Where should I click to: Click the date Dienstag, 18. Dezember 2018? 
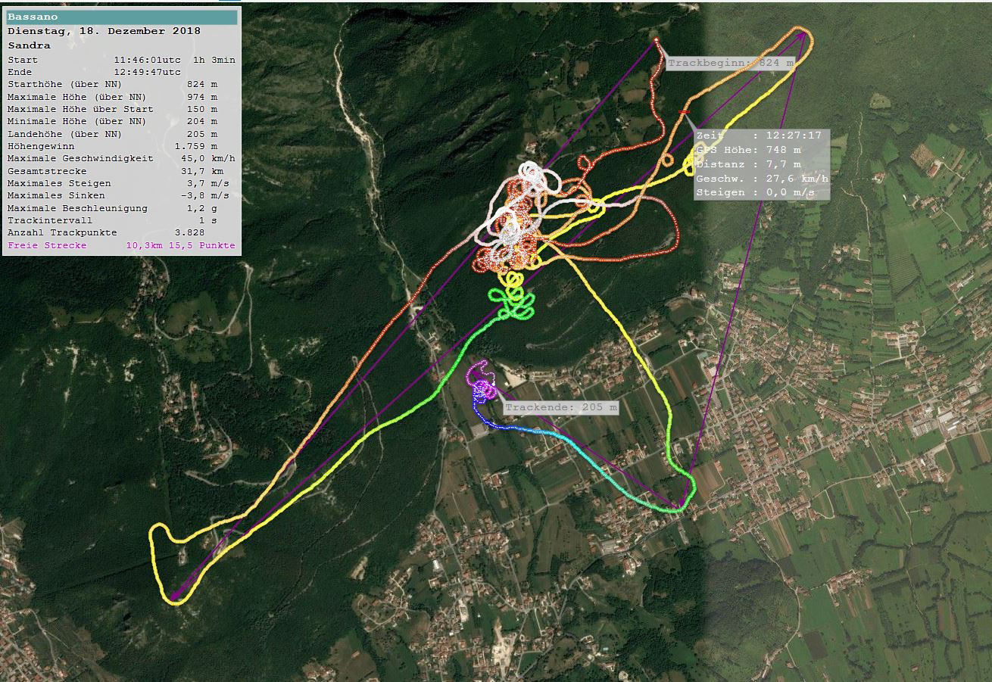[104, 31]
